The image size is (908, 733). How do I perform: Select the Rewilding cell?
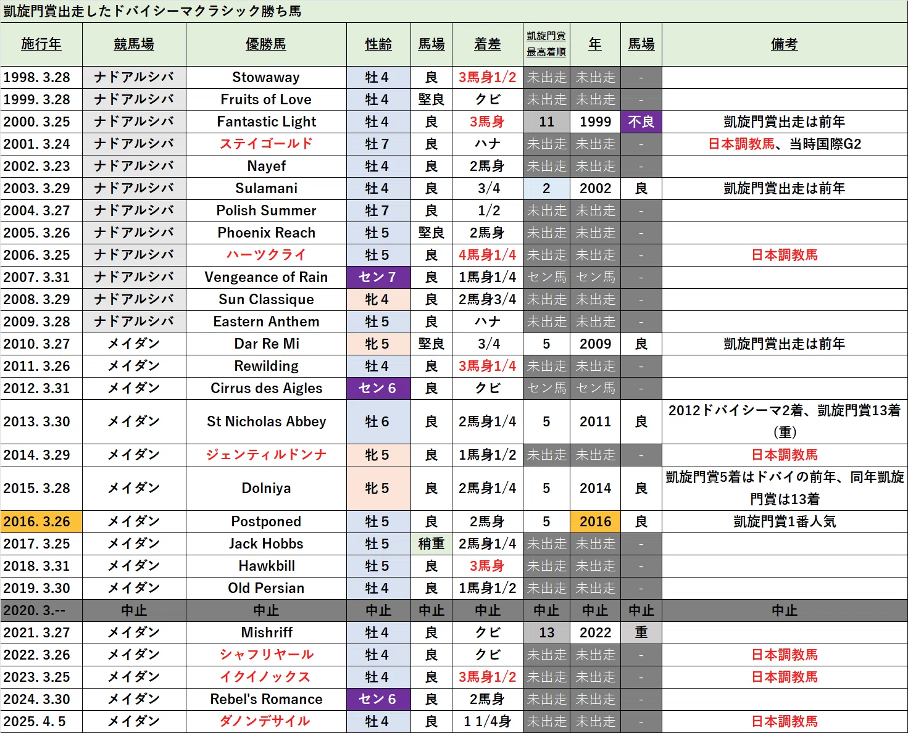point(266,366)
